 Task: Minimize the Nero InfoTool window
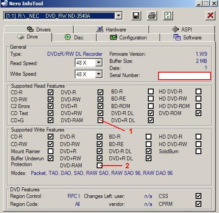[199, 4]
